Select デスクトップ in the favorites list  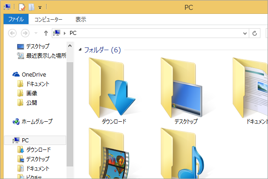coord(33,47)
